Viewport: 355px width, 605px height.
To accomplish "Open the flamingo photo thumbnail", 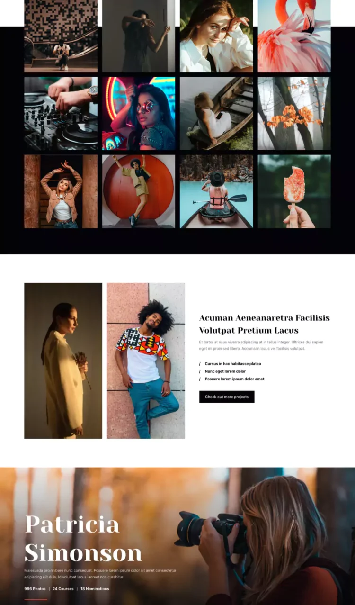I will [294, 36].
